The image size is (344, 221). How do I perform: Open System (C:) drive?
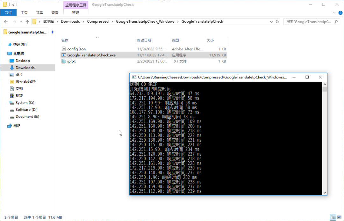[25, 103]
